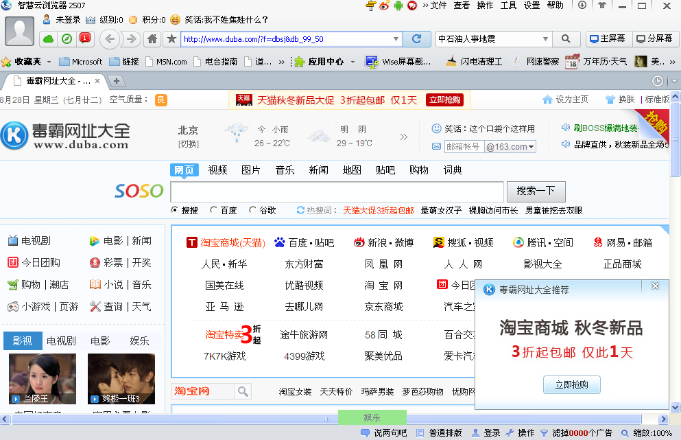Open the 文件 menu
This screenshot has width=681, height=440.
pos(438,5)
